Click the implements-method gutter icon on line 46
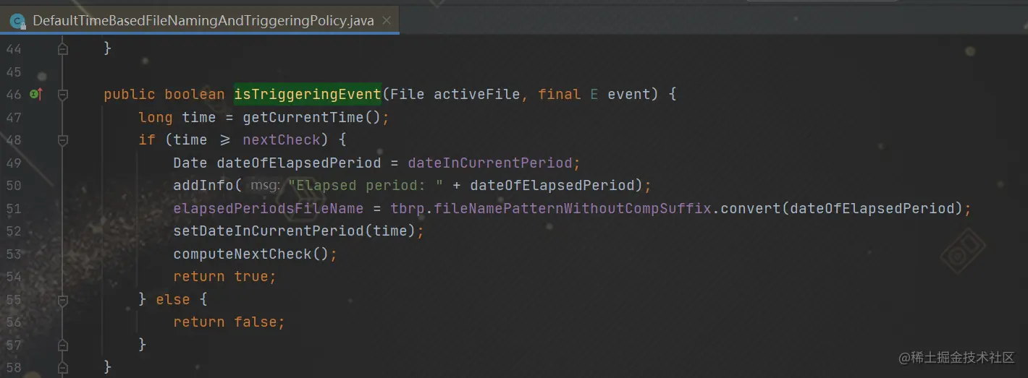This screenshot has width=1028, height=378. [x=35, y=94]
